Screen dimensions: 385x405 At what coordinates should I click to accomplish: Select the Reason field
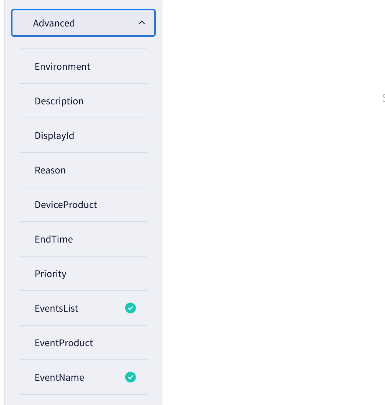click(x=83, y=170)
